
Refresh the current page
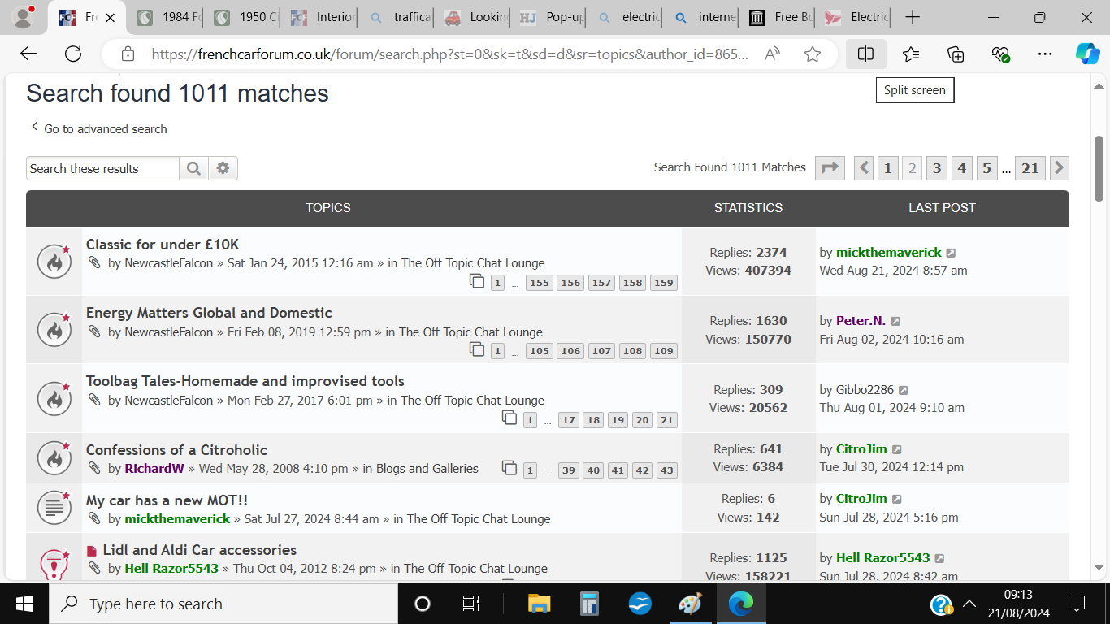click(x=73, y=54)
